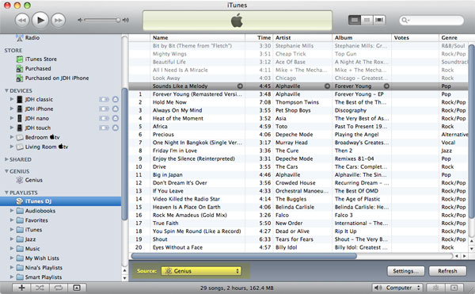Open Radio in the sidebar
Viewport: 475px width, 294px height.
tap(32, 37)
